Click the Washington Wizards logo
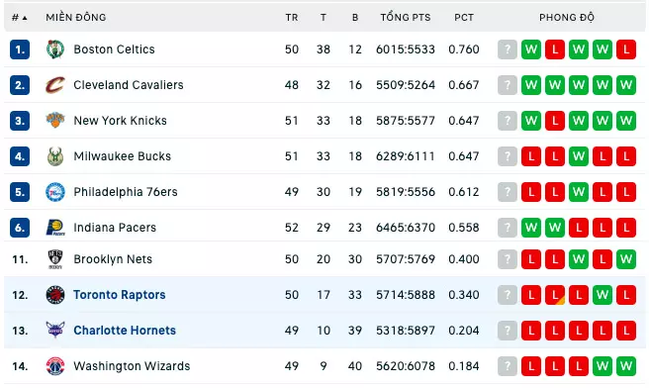 tap(55, 366)
